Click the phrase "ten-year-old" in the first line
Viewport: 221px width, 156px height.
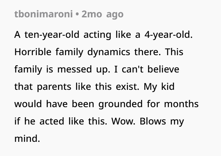click(52, 35)
